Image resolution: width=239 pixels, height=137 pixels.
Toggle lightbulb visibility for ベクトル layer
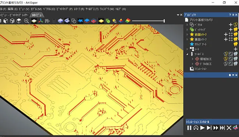(236, 25)
